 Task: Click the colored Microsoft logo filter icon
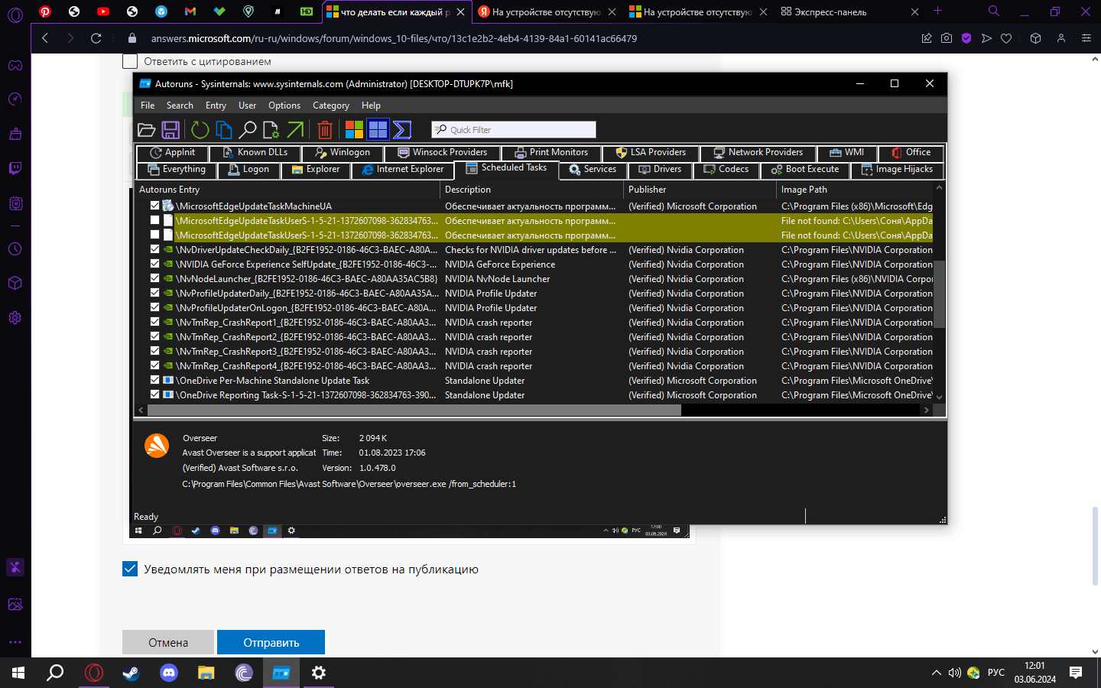coord(354,130)
